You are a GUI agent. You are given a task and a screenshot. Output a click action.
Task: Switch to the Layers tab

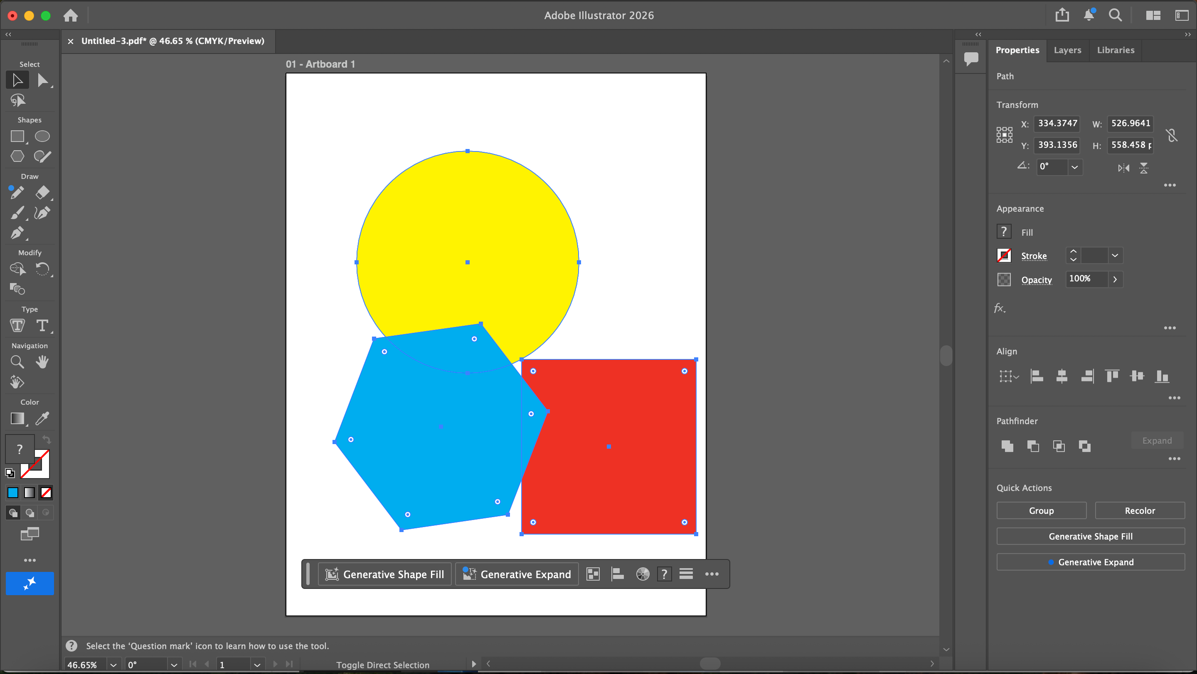pos(1067,50)
